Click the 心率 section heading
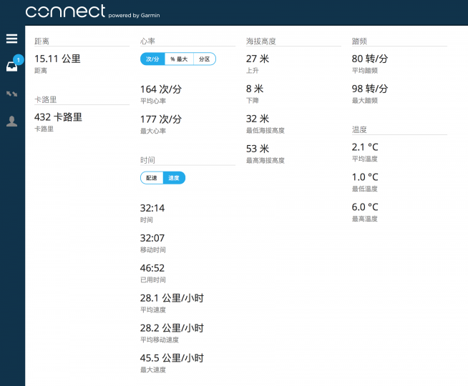The height and width of the screenshot is (386, 468). (x=147, y=41)
